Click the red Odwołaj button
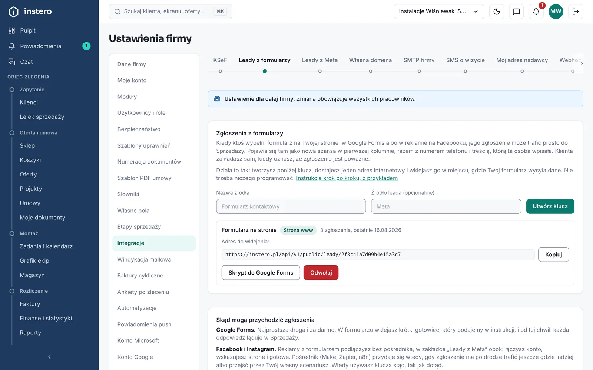The height and width of the screenshot is (370, 593). [321, 273]
